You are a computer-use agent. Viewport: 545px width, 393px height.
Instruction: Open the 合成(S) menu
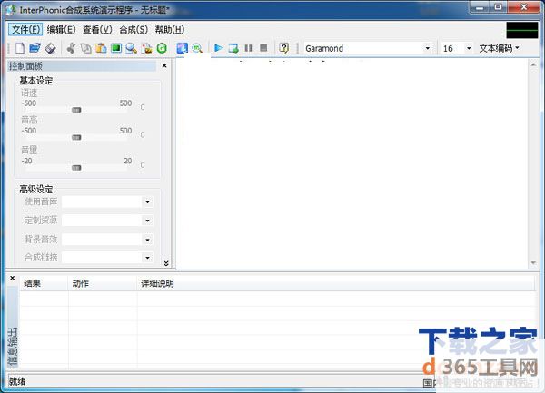click(x=133, y=29)
